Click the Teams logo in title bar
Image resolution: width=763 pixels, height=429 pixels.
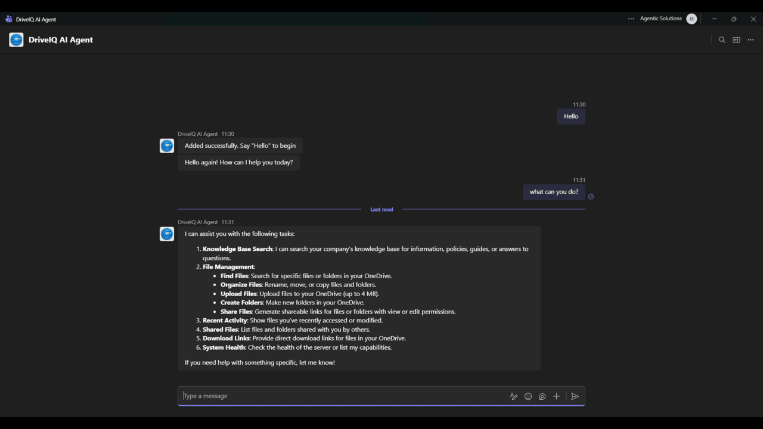[x=8, y=19]
